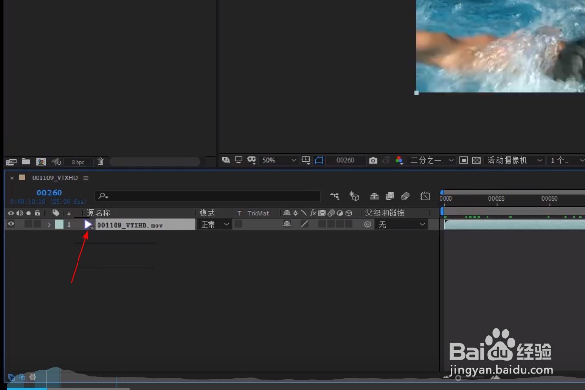Click the TrkMat column header
Image resolution: width=585 pixels, height=390 pixels.
pos(258,213)
